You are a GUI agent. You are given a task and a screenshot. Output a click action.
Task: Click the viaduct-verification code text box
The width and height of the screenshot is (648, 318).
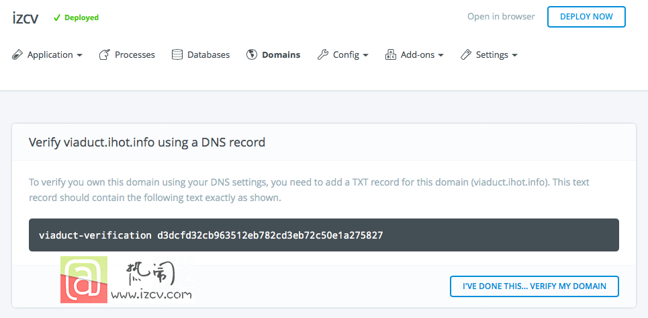point(324,235)
